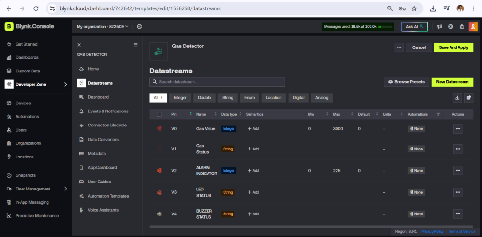The image size is (482, 237).
Task: Open Get Started in the sidebar
Action: click(22, 44)
